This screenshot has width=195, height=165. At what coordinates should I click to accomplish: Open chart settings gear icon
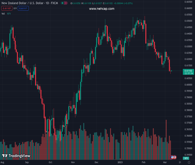coord(189,163)
